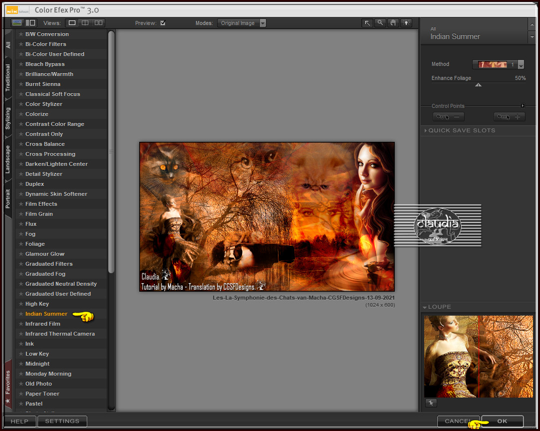This screenshot has height=431, width=540.
Task: Star the Cross Balance filter as favorite
Action: pyautogui.click(x=21, y=144)
